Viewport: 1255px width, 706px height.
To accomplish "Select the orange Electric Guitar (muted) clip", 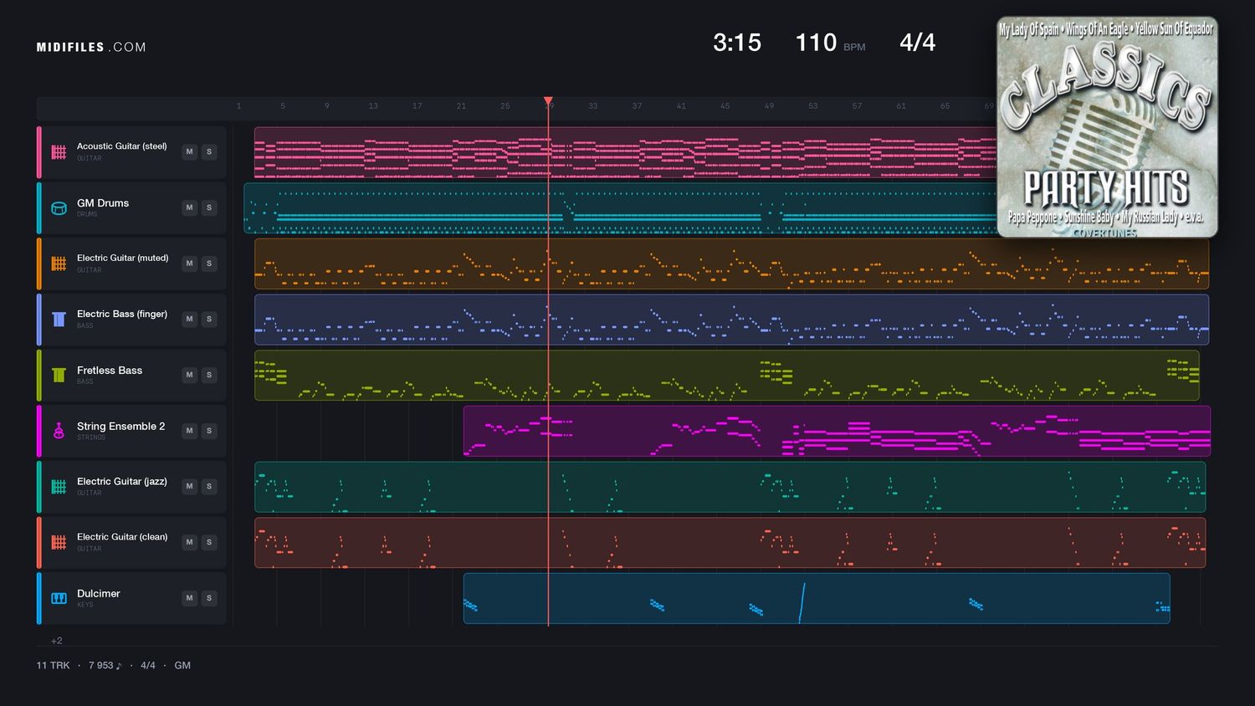I will click(x=731, y=263).
